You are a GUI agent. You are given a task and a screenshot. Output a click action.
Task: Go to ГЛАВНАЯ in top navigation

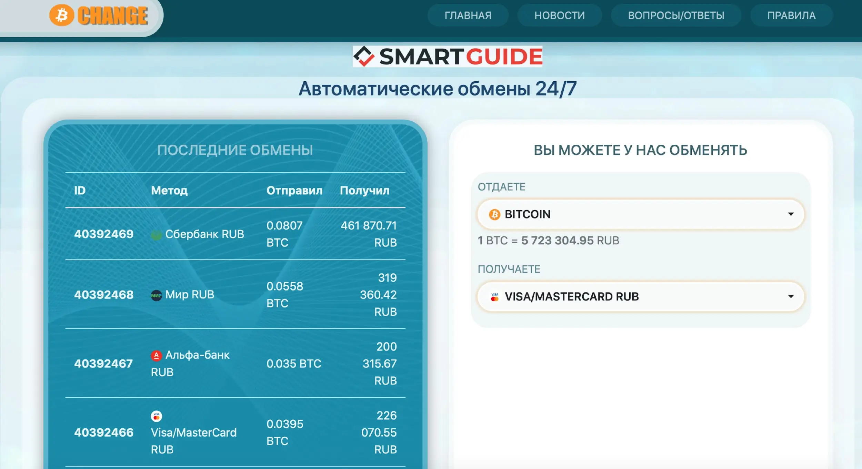click(x=468, y=16)
